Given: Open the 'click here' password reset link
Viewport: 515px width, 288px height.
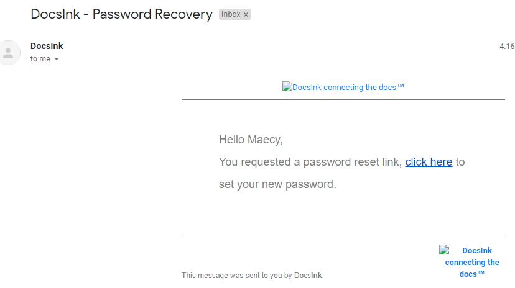Looking at the screenshot, I should 429,162.
